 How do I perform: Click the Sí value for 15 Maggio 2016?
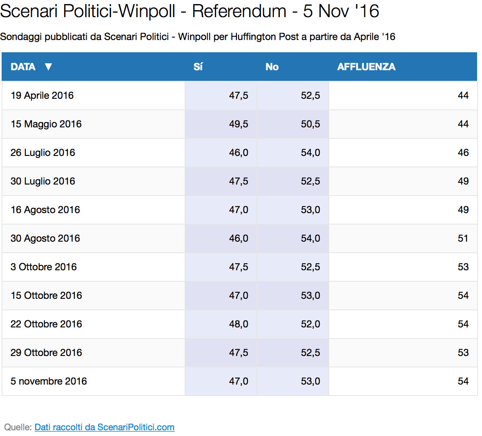tap(239, 124)
